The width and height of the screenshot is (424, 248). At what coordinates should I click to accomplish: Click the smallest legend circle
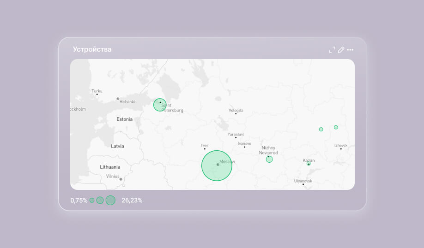pos(92,200)
